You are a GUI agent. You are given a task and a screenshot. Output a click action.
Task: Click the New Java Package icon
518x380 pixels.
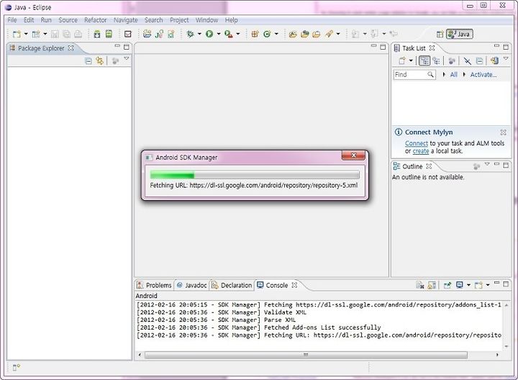point(255,34)
